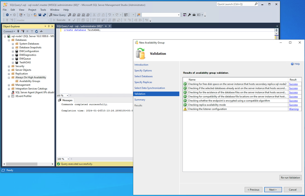Select Availability Groups in Object Explorer tree
The image size is (305, 196).
30,81
